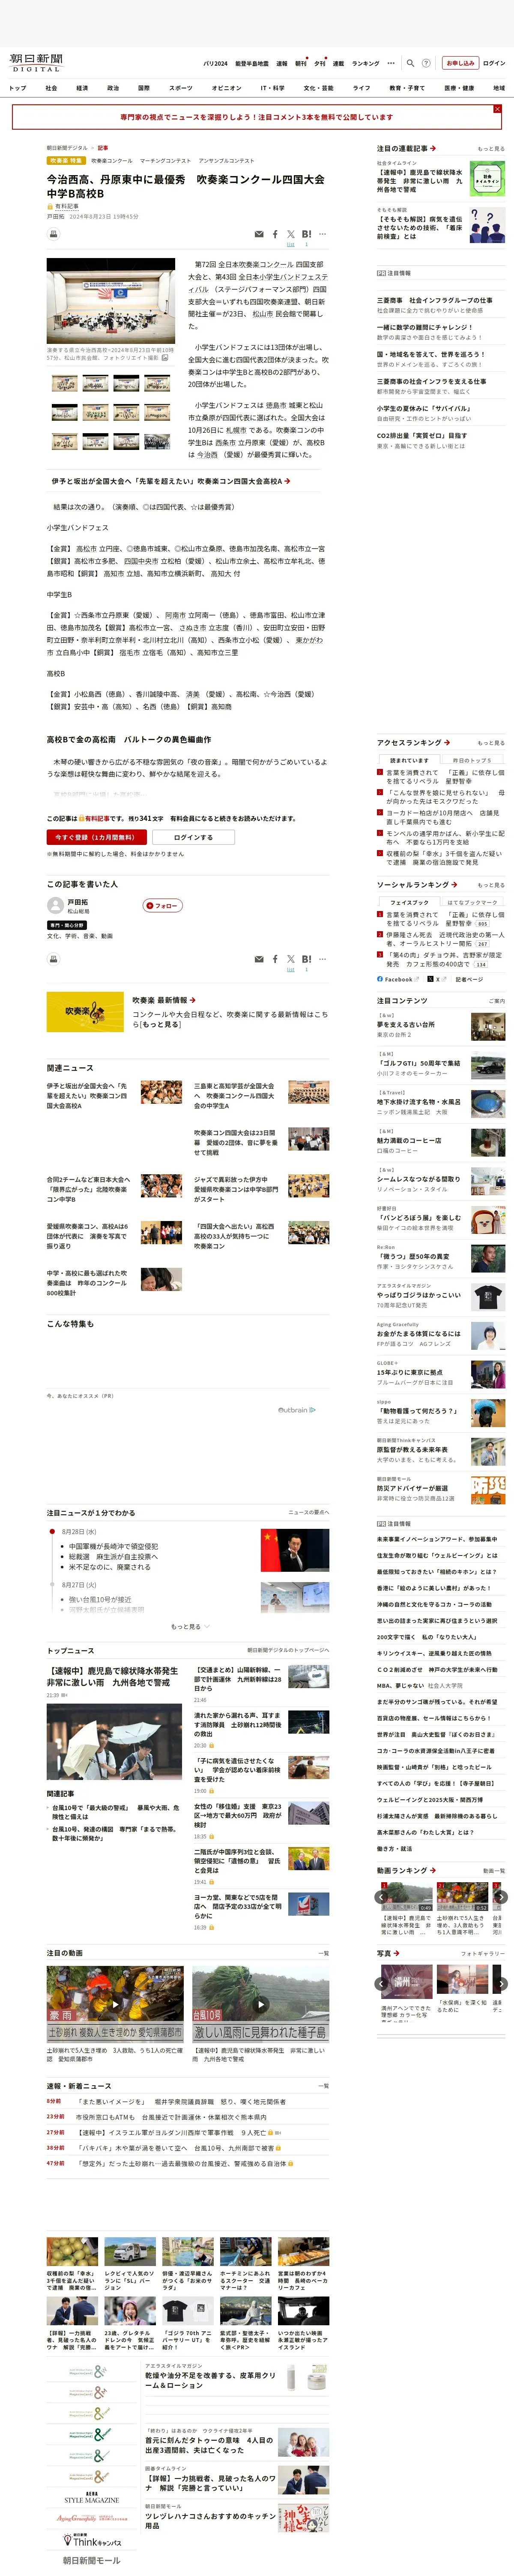The width and height of the screenshot is (514, 2576).
Task: Open top three-dots share options beside B!
Action: point(323,234)
